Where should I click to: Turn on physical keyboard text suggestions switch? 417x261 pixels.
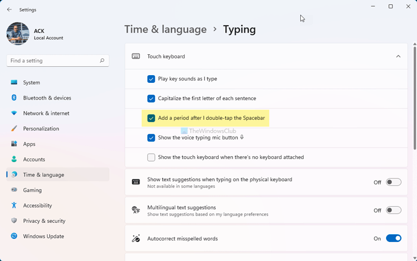point(393,182)
